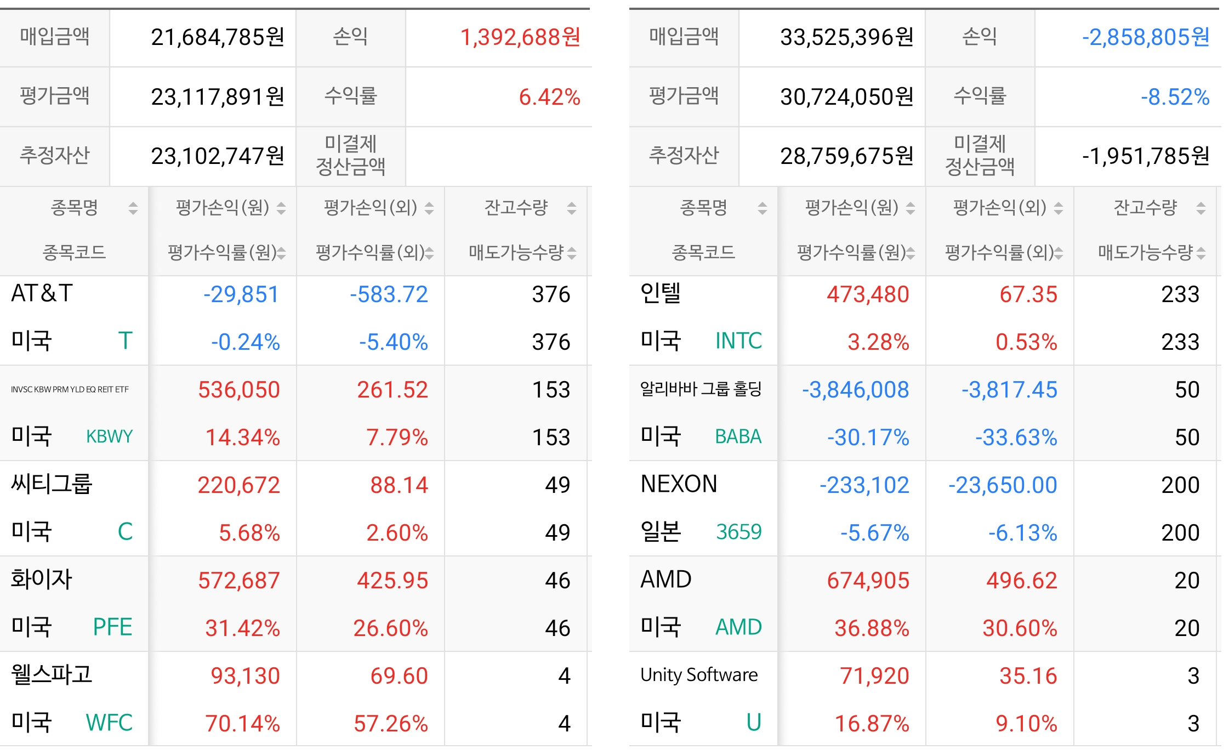Click 웰스파고 return rate 70.14%
The width and height of the screenshot is (1229, 755).
tap(242, 723)
